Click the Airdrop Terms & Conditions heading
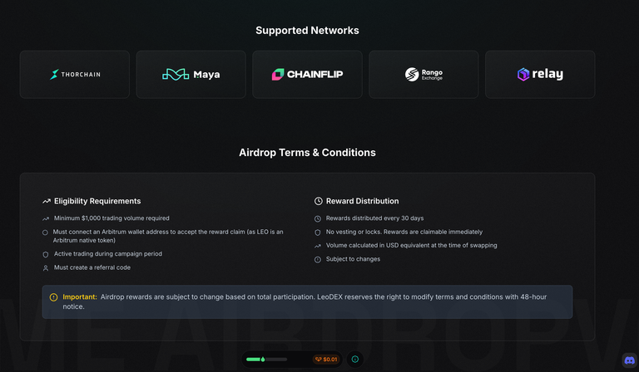The width and height of the screenshot is (639, 372). point(307,153)
